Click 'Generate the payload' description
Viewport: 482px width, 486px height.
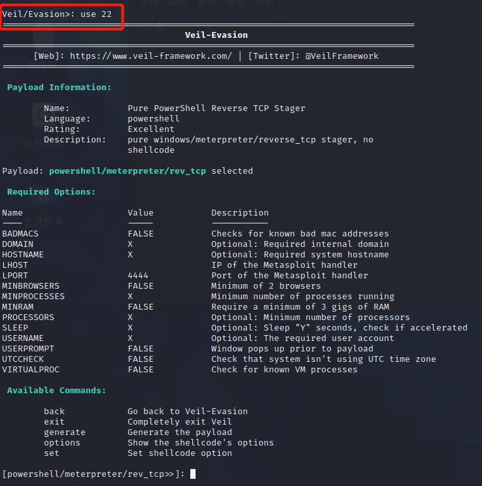click(x=180, y=432)
